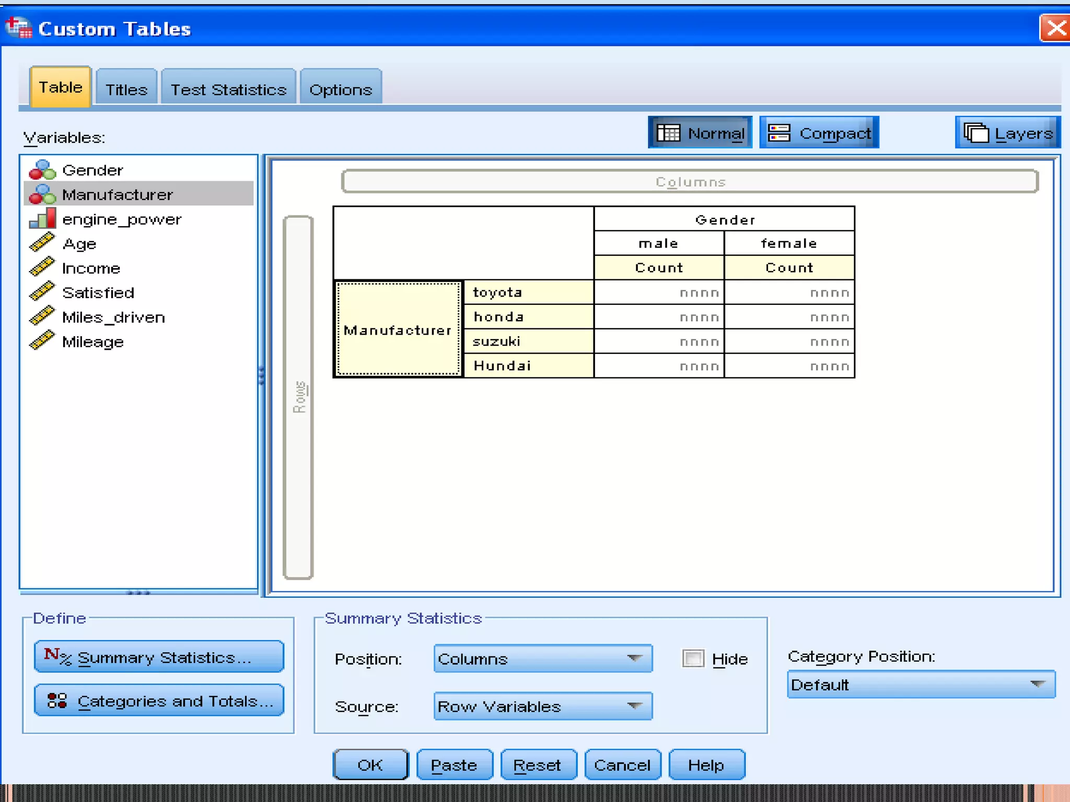Go to the Options tab
1070x802 pixels.
tap(341, 89)
